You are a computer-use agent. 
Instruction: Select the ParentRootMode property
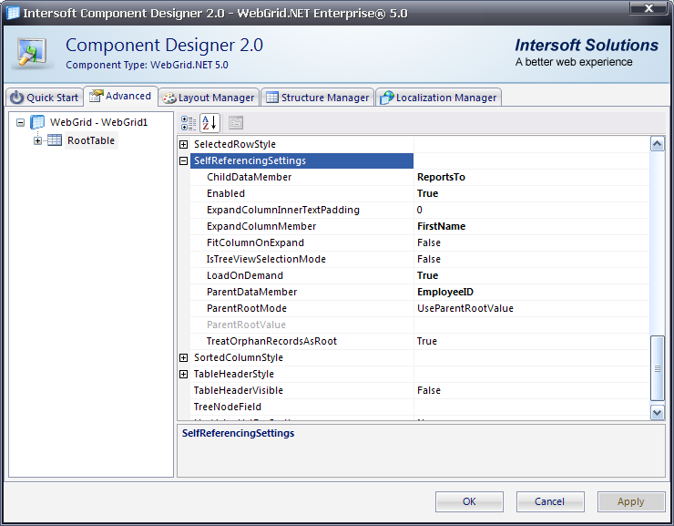point(301,308)
